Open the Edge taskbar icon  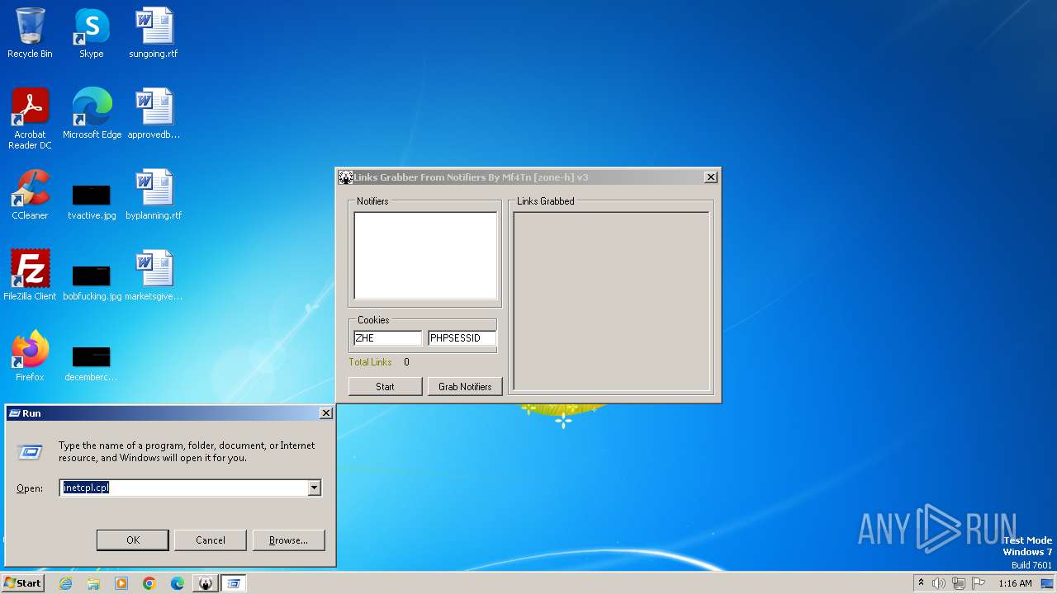click(178, 583)
